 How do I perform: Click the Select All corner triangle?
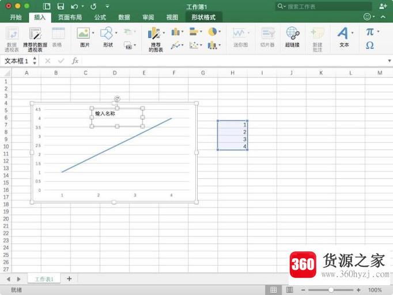7,73
